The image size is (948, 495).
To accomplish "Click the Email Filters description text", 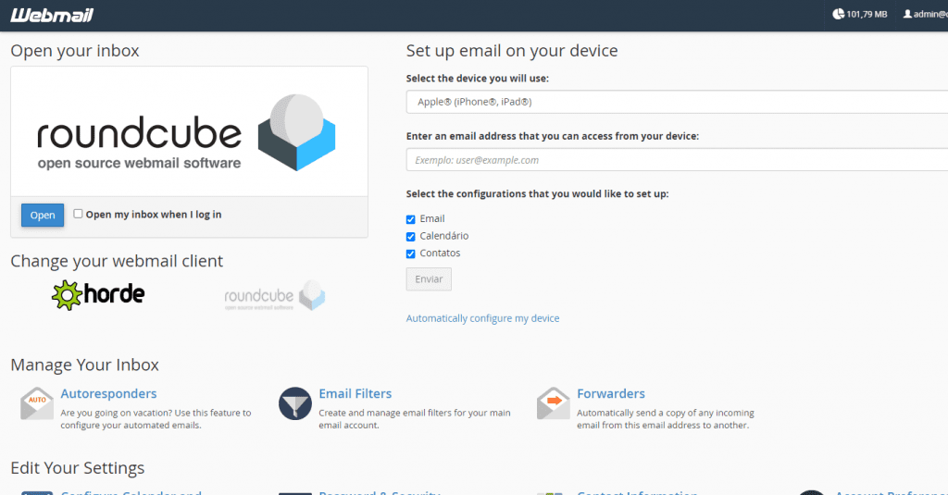I will point(415,419).
